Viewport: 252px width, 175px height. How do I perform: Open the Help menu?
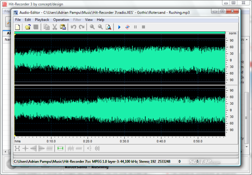(x=101, y=20)
